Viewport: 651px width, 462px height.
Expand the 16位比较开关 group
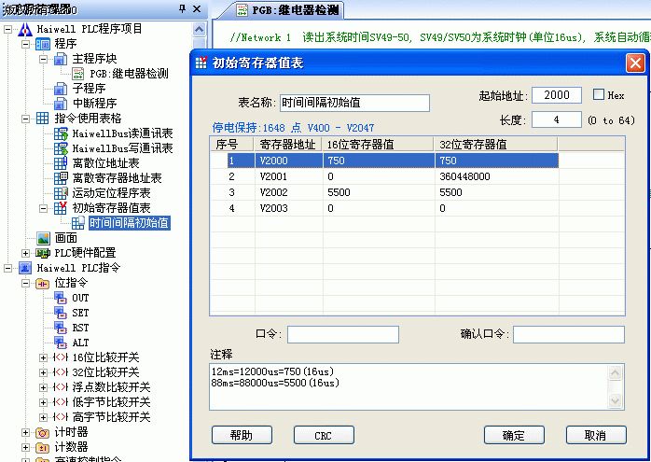[x=43, y=357]
